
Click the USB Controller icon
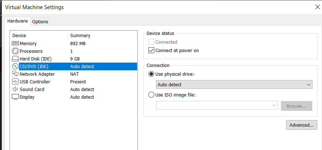click(15, 82)
